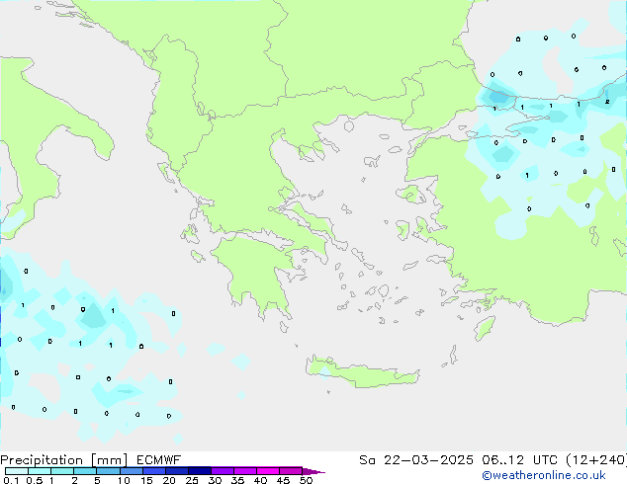Viewport: 627px width, 484px height.
Task: Click the '0.5' legend label
Action: pyautogui.click(x=35, y=480)
